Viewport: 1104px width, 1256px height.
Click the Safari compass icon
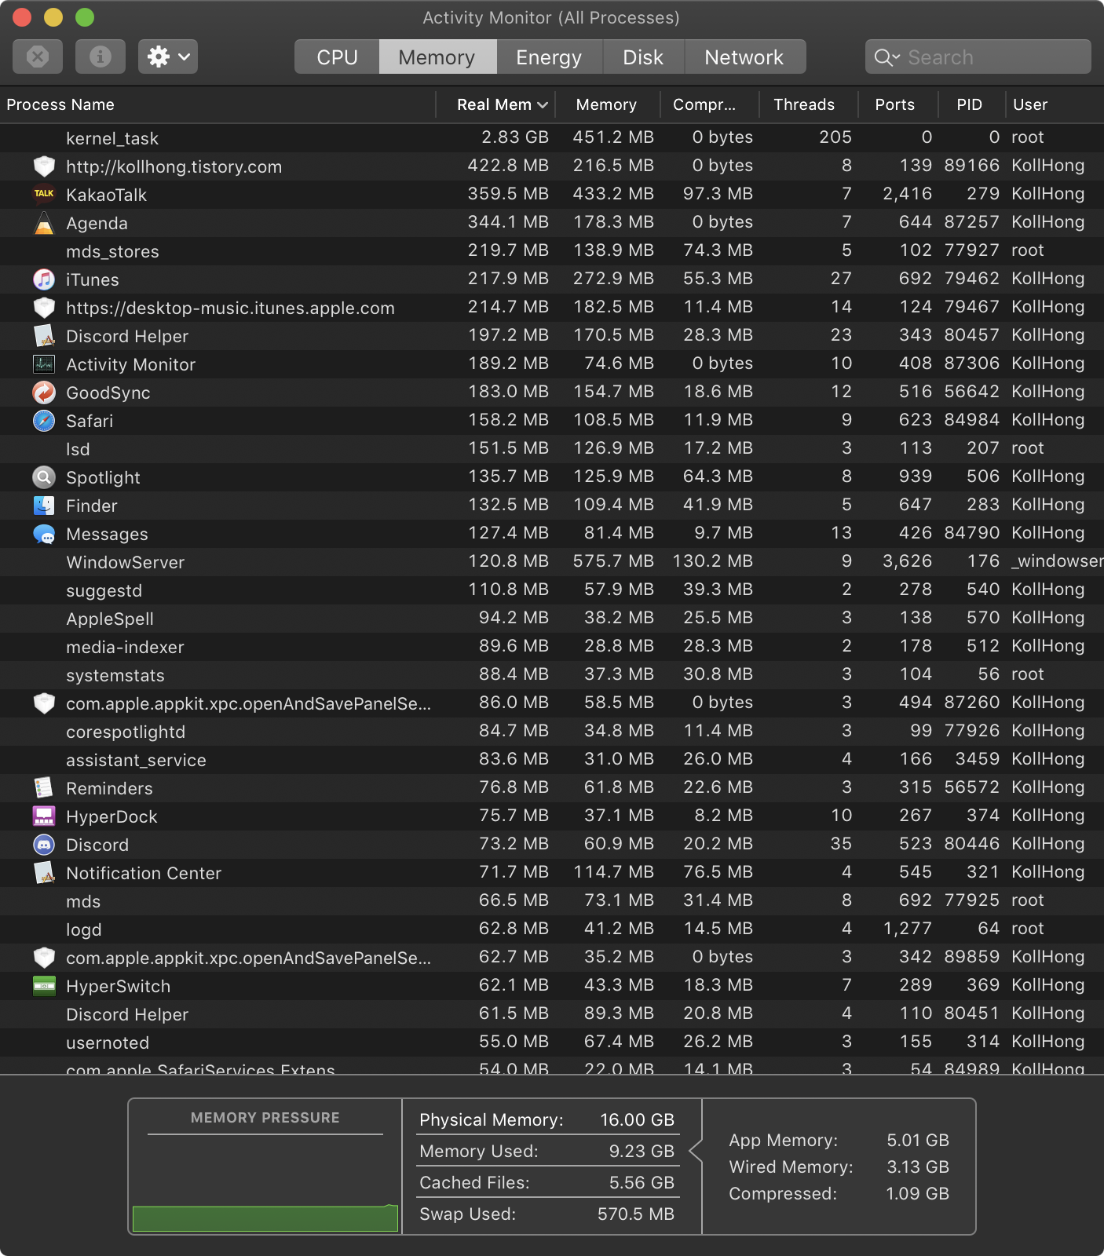[x=44, y=421]
